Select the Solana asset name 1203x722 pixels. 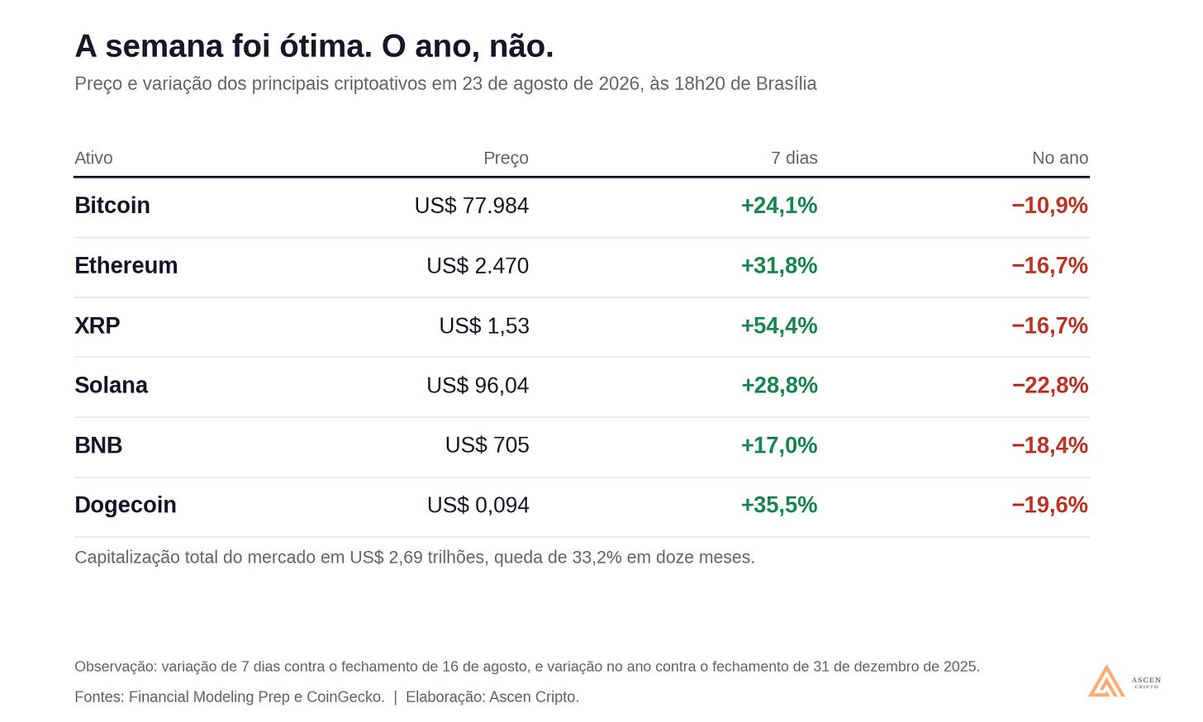[x=112, y=385]
